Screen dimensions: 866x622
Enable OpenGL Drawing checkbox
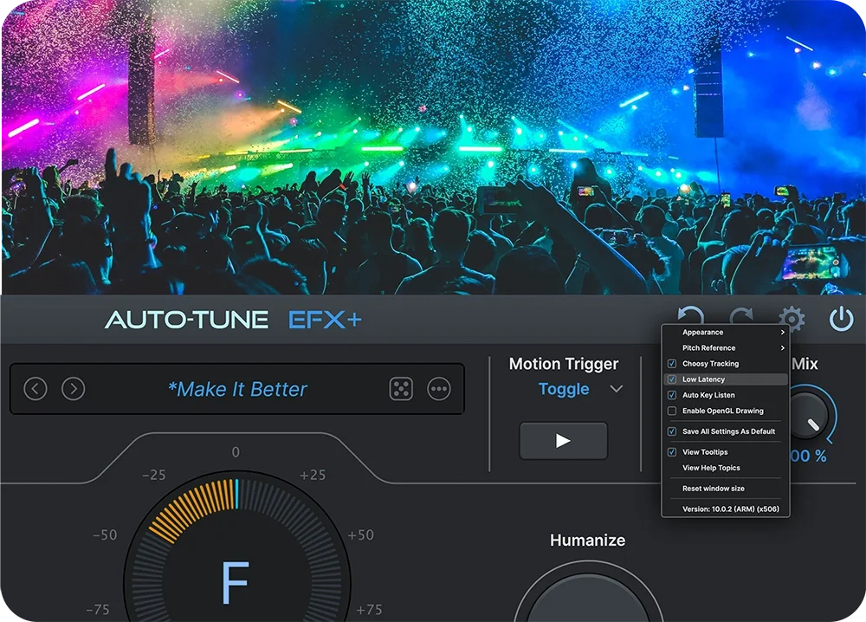672,411
